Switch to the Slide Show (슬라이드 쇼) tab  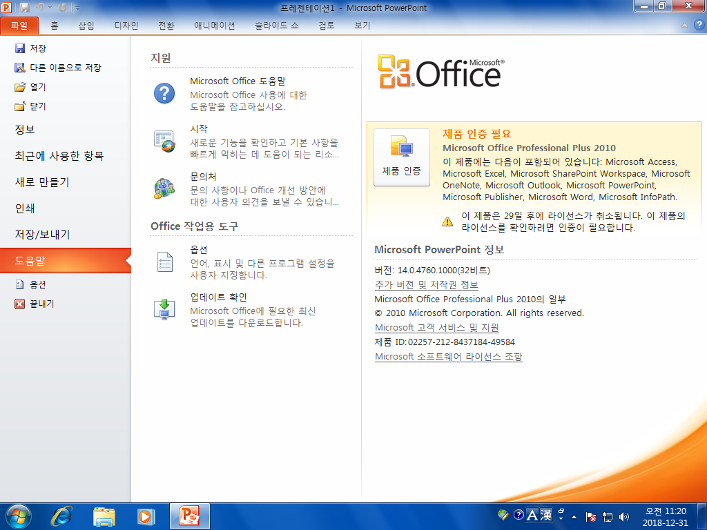point(277,26)
